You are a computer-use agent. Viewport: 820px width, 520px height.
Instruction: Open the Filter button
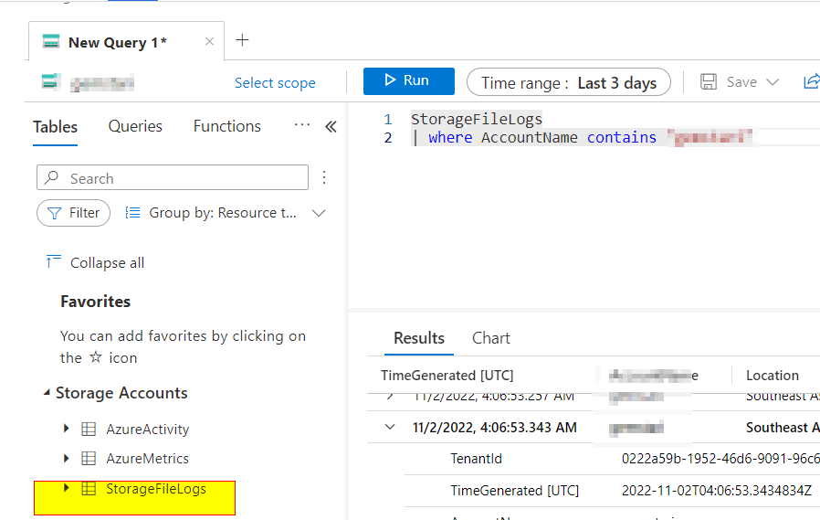[x=73, y=213]
